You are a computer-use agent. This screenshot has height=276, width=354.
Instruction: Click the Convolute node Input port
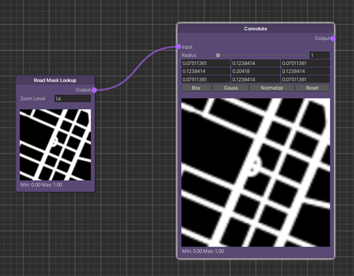coord(178,46)
